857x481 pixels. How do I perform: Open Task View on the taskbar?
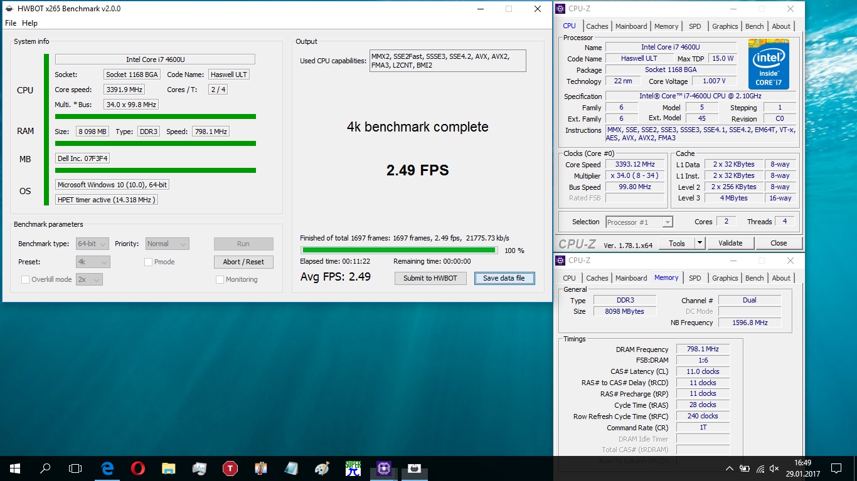click(75, 468)
